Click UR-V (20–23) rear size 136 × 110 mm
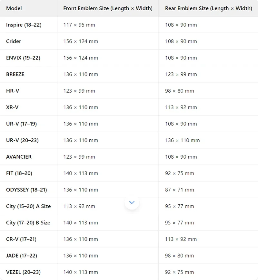This screenshot has height=280, width=258. click(x=182, y=140)
